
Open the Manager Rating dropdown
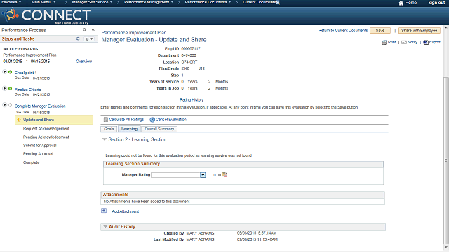[x=203, y=175]
